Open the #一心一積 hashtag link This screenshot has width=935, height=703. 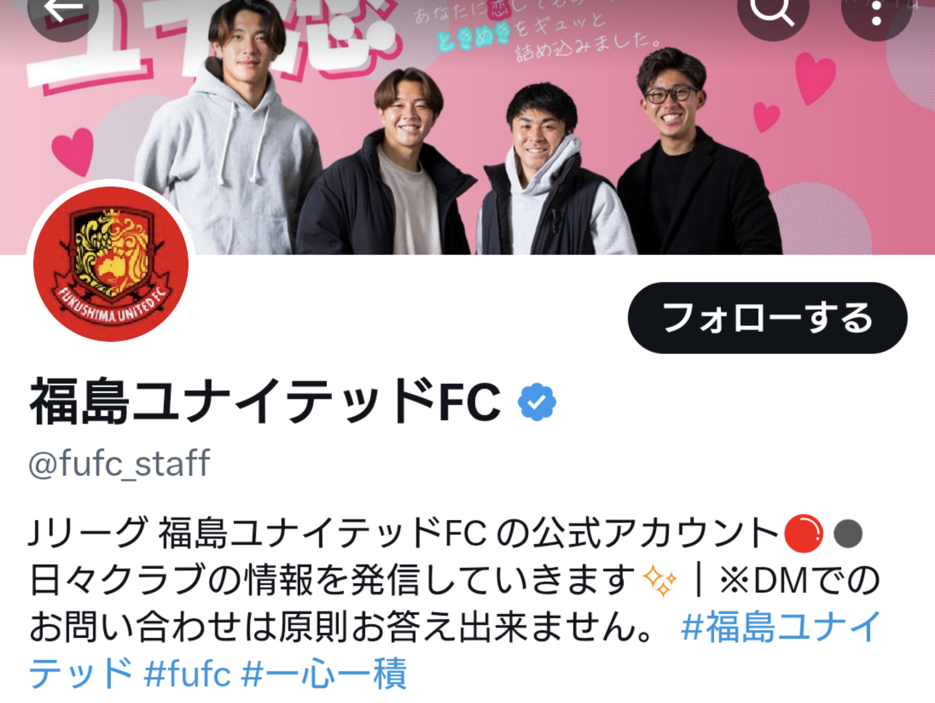click(324, 673)
